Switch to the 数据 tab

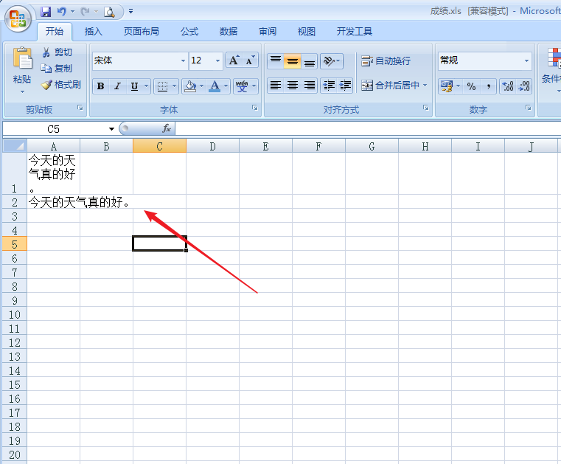[229, 32]
